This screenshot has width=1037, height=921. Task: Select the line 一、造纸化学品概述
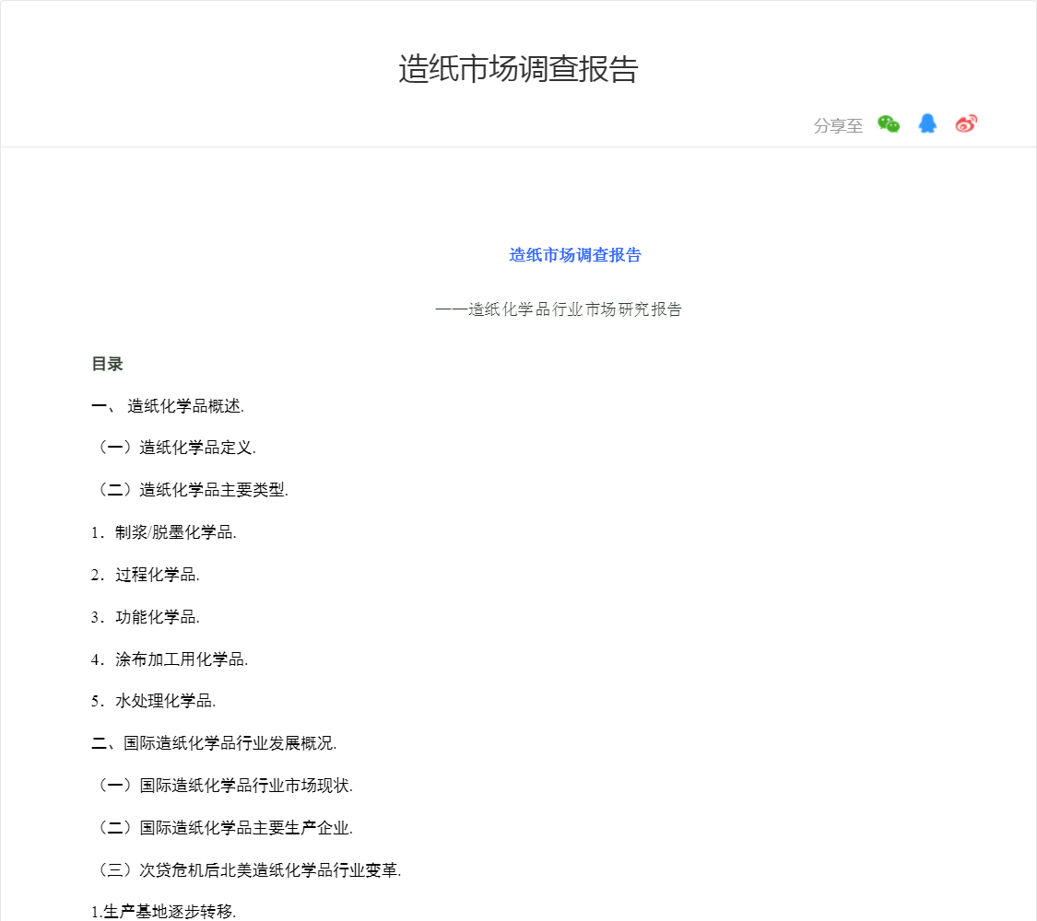(168, 406)
